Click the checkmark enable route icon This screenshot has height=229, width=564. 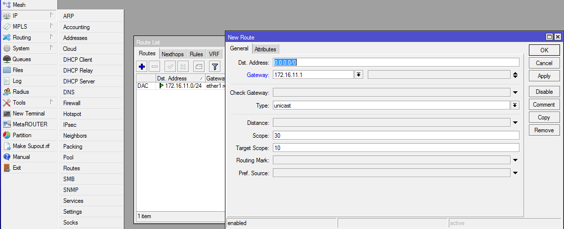[x=171, y=67]
